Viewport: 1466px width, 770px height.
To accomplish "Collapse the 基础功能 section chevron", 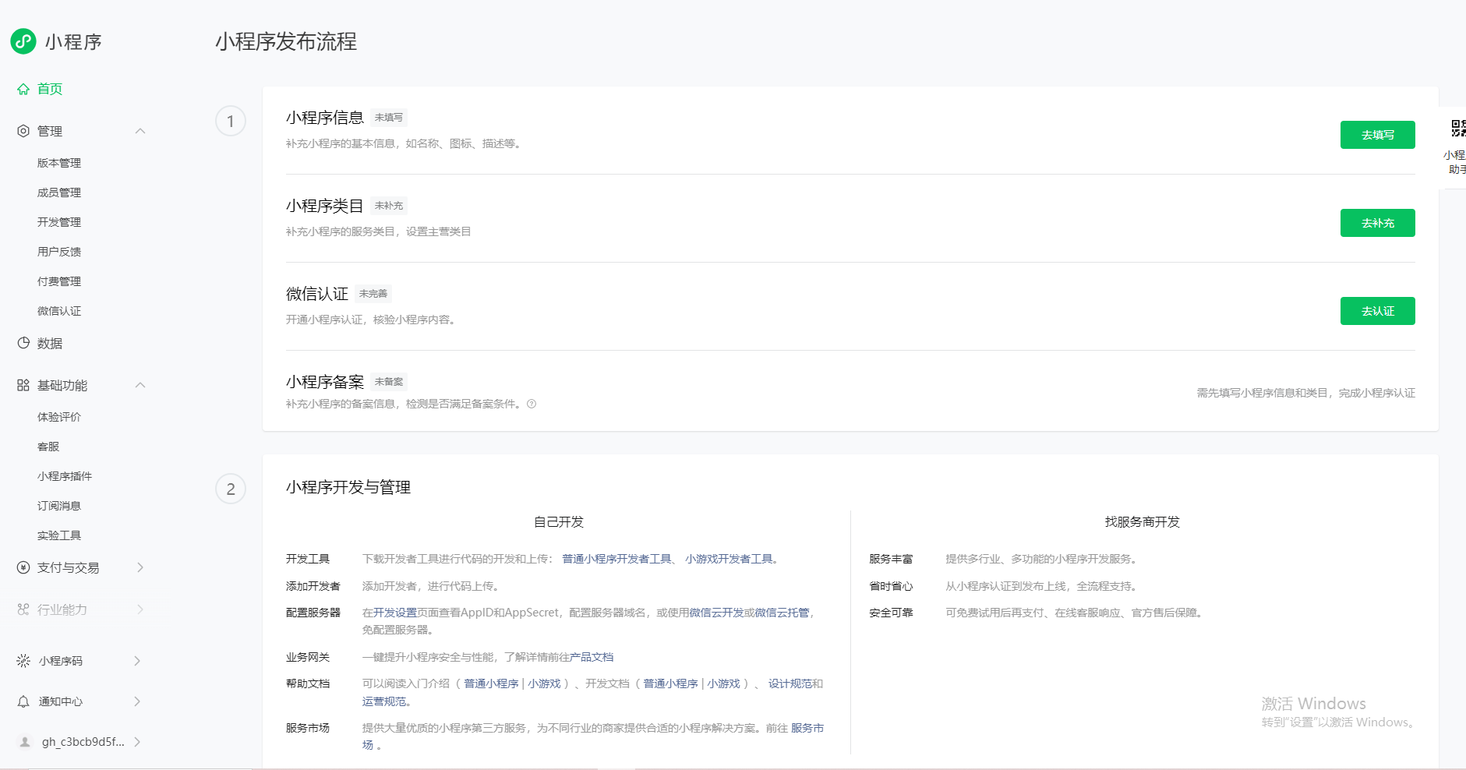I will (140, 385).
